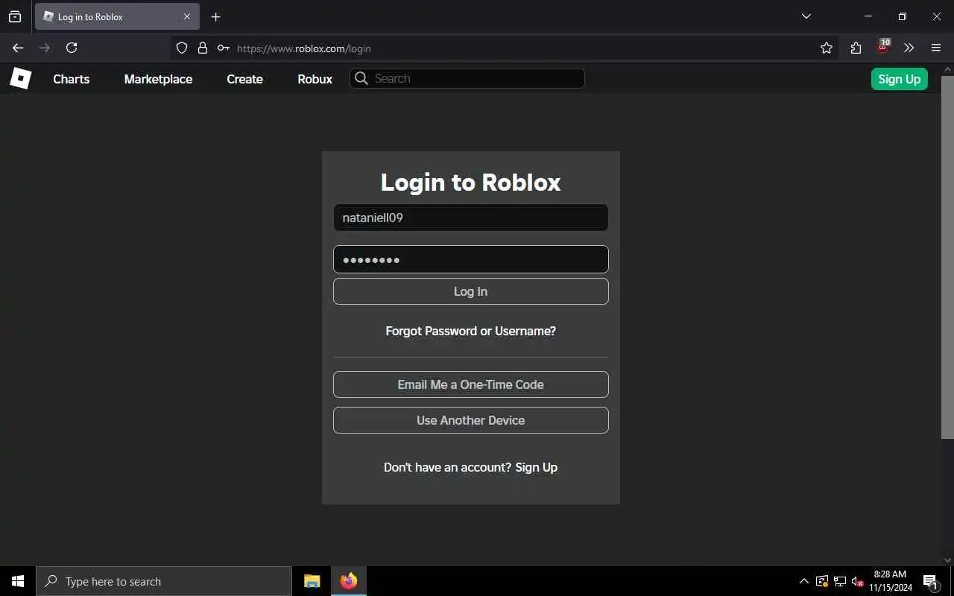Reload the current page

[72, 48]
